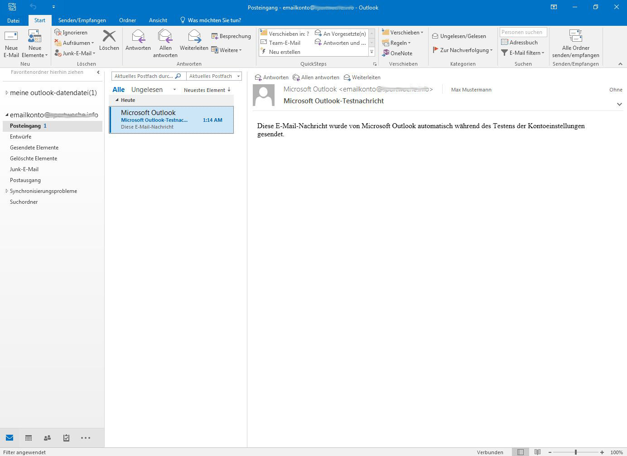Image resolution: width=627 pixels, height=456 pixels.
Task: Collapse the folder pane
Action: click(x=98, y=72)
